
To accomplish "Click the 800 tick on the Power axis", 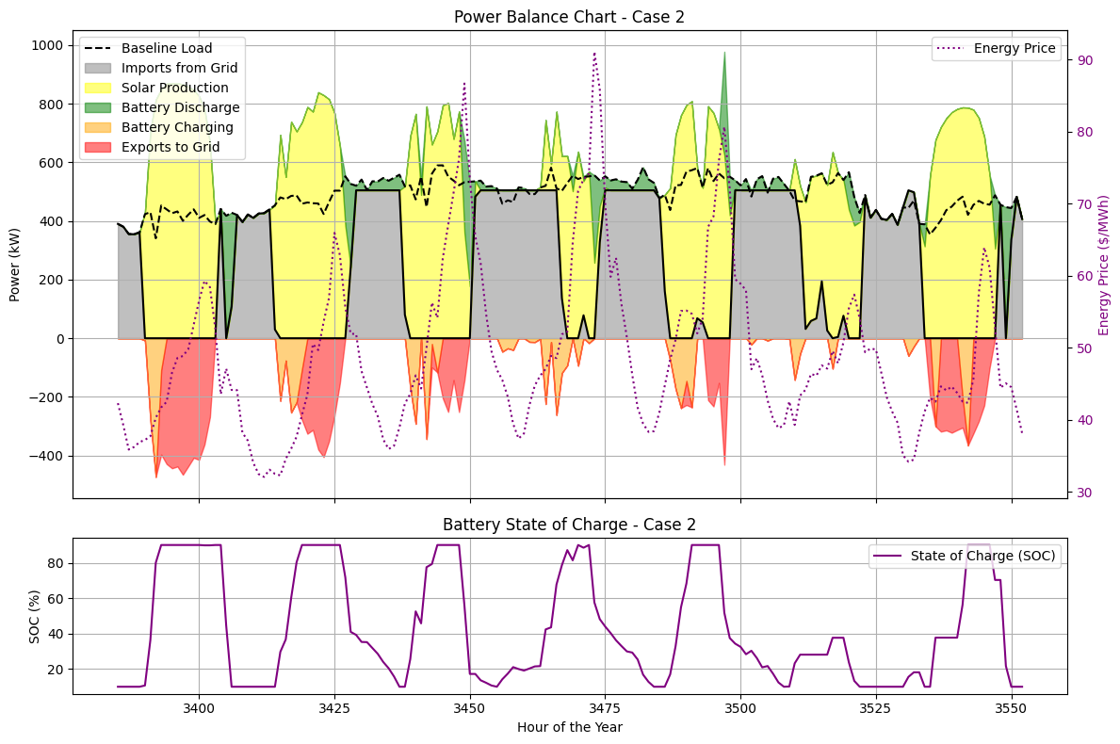I will (x=51, y=105).
